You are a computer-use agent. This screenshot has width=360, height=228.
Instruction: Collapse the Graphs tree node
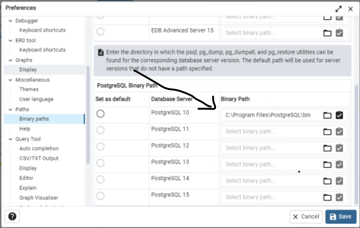[x=10, y=60]
